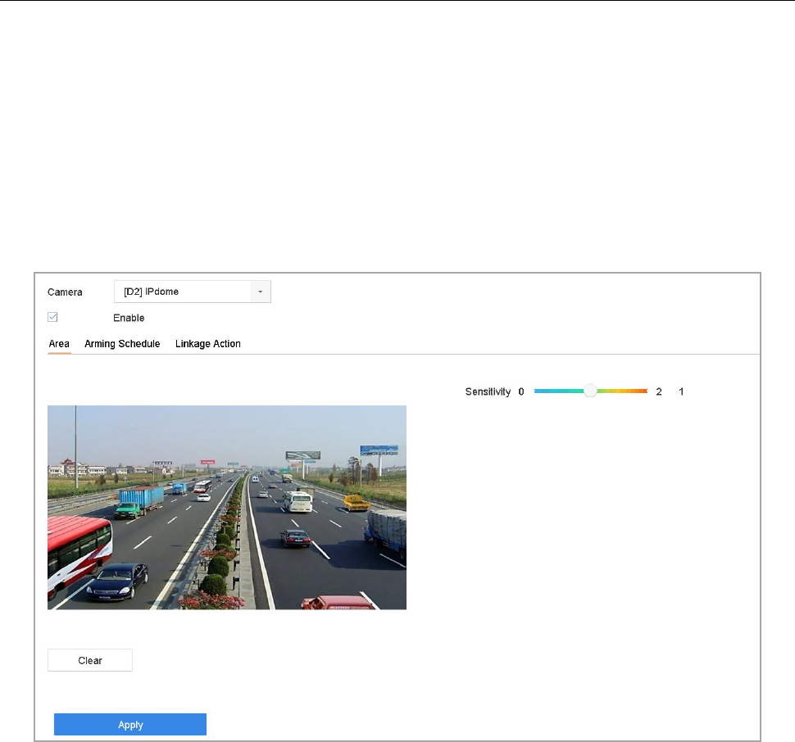Viewport: 795px width, 742px height.
Task: Toggle the Enable checkbox
Action: tap(52, 317)
